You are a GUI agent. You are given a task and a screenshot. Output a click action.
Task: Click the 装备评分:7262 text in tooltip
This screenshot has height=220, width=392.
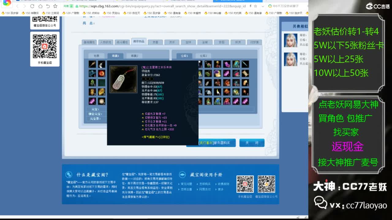pos(151,75)
